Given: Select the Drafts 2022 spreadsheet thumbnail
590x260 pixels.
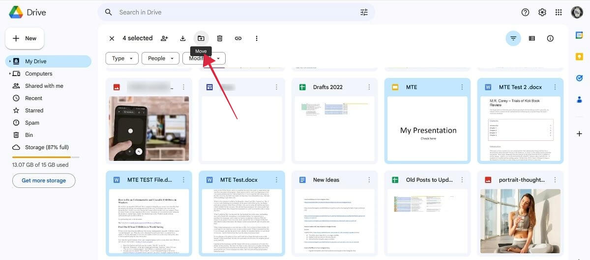Looking at the screenshot, I should (334, 128).
